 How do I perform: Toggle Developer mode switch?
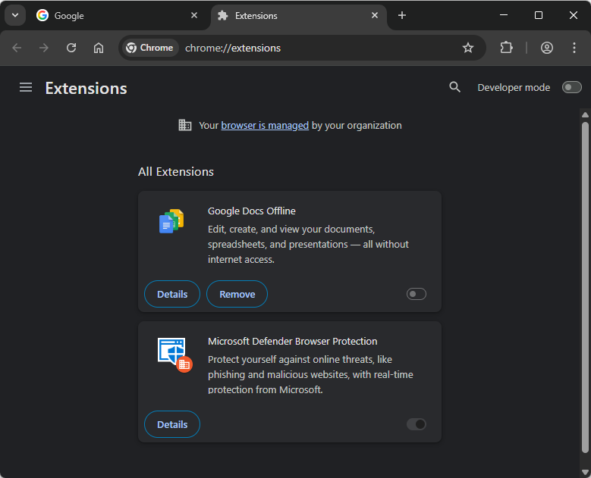point(571,87)
